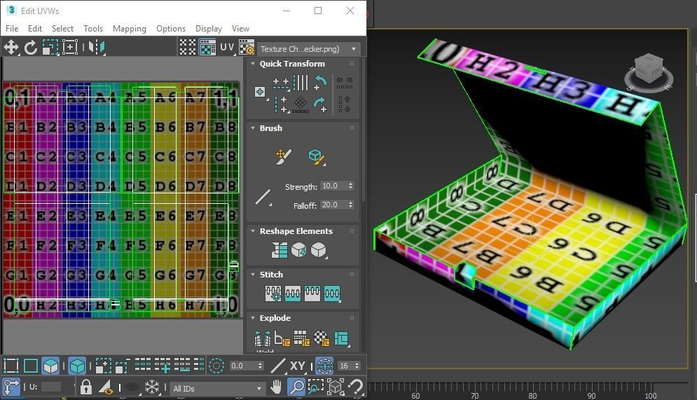The height and width of the screenshot is (400, 697).
Task: Click Flatten by Material ID checker icon
Action: [x=322, y=338]
